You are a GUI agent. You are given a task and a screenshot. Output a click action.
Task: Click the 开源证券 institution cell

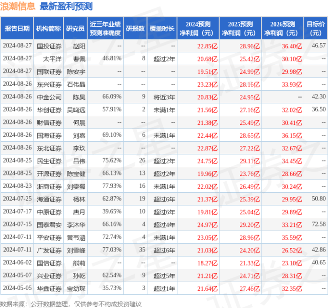coord(49,174)
